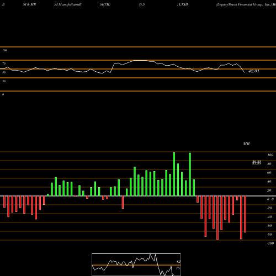This screenshot has height=276, width=276.
Task: Click the 'LegacyTexas Financial Group, Inc.' title
Action: 244,4
